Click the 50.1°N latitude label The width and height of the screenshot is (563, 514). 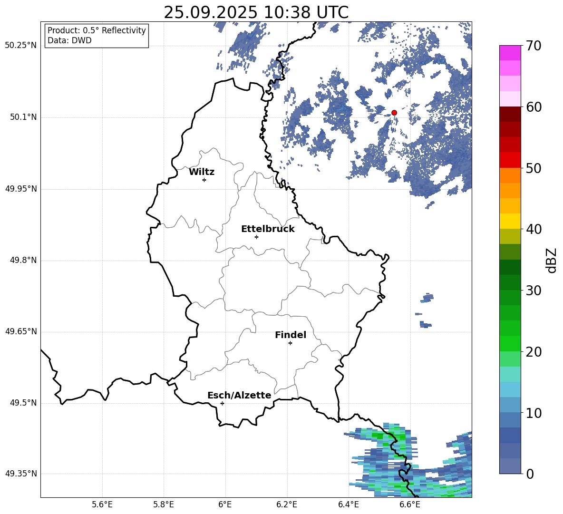coord(23,117)
